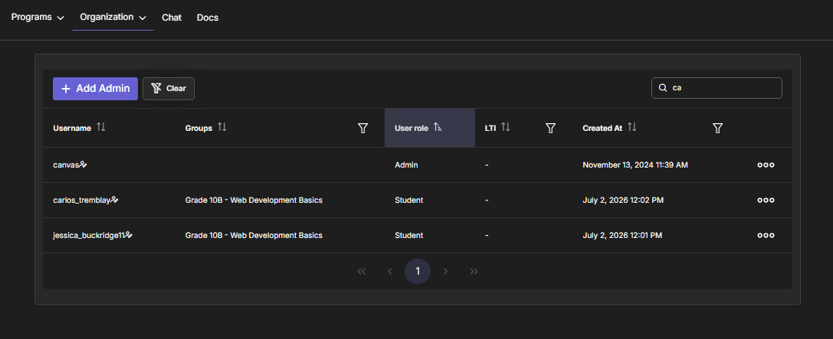The height and width of the screenshot is (339, 833).
Task: Click the Add Admin button
Action: (x=95, y=89)
